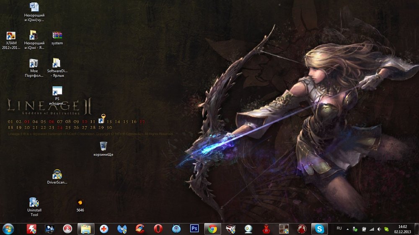
Task: Open the network signal tray icon
Action: (371, 229)
